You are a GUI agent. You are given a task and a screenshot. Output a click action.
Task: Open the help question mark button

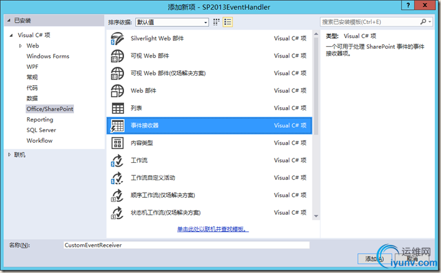coord(408,5)
